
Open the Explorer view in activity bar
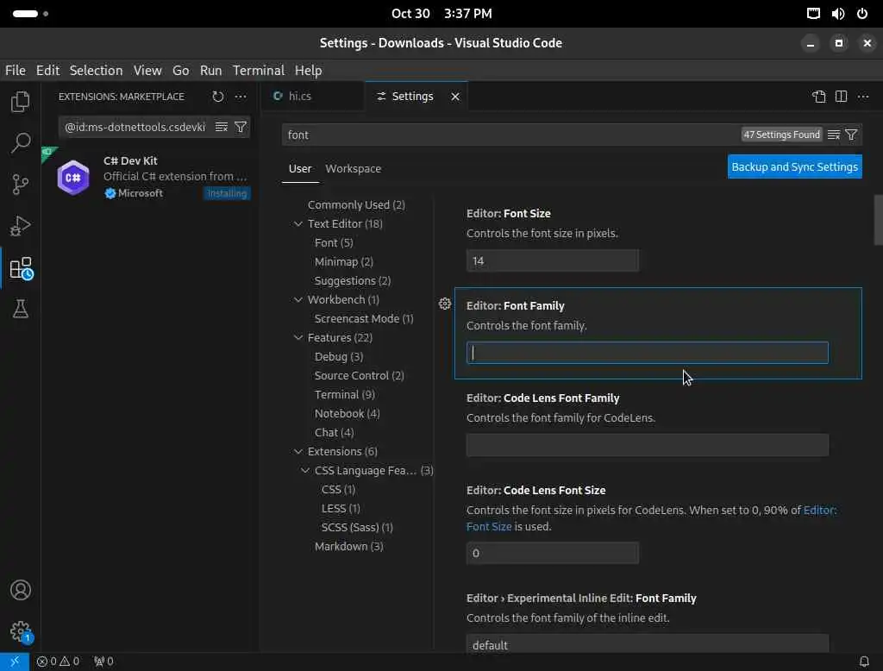21,102
